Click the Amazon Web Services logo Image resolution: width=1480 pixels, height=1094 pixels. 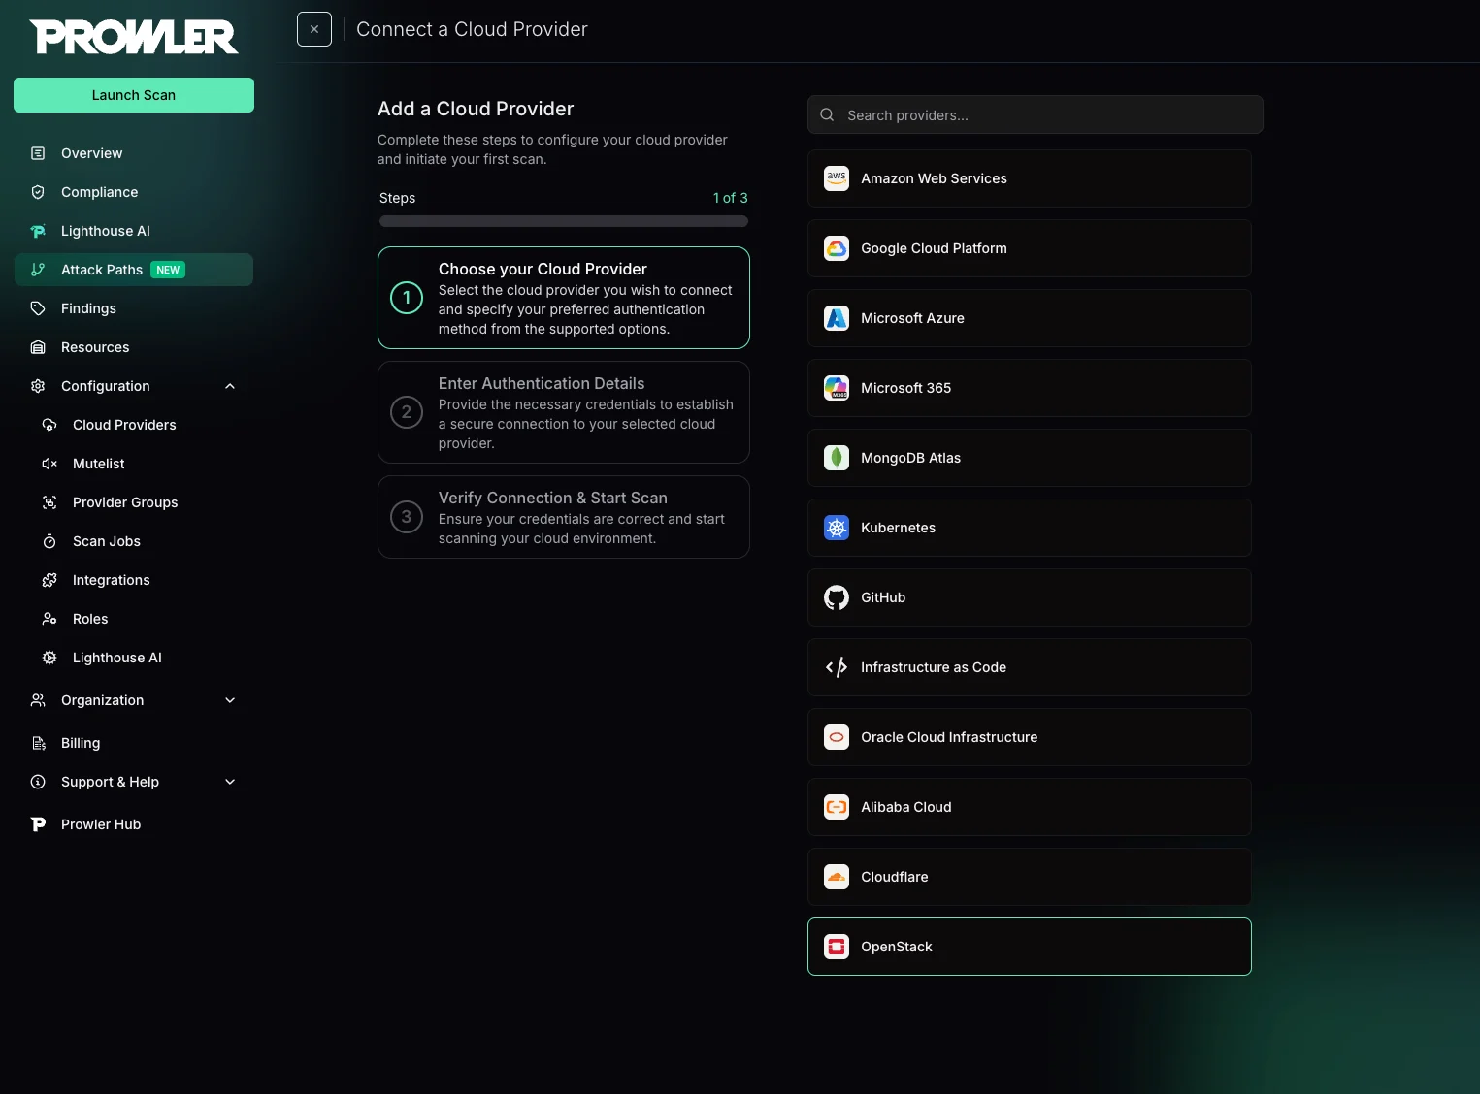[x=837, y=178]
